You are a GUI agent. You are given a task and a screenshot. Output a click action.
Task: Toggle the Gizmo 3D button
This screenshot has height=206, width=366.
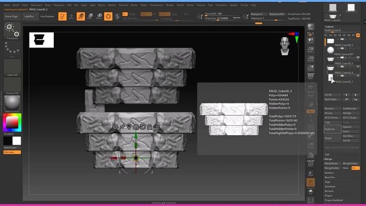[x=108, y=17]
